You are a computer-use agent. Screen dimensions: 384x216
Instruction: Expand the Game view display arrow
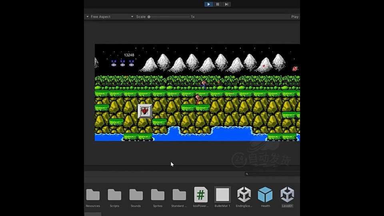coord(88,17)
